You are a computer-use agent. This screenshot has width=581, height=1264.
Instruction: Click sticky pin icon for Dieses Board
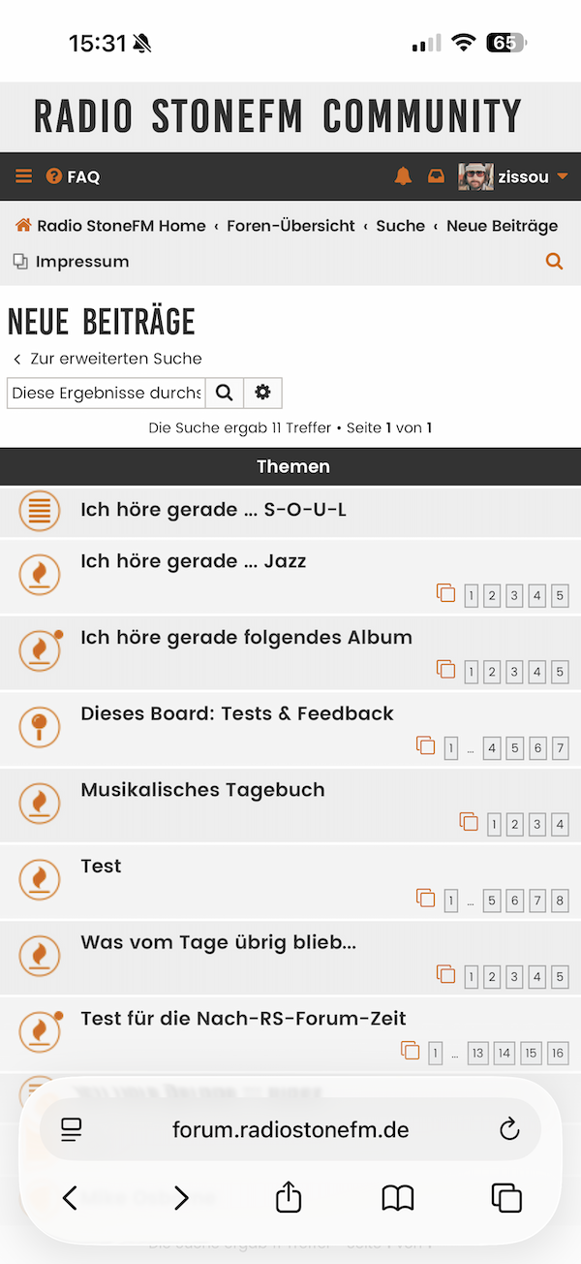coord(40,727)
